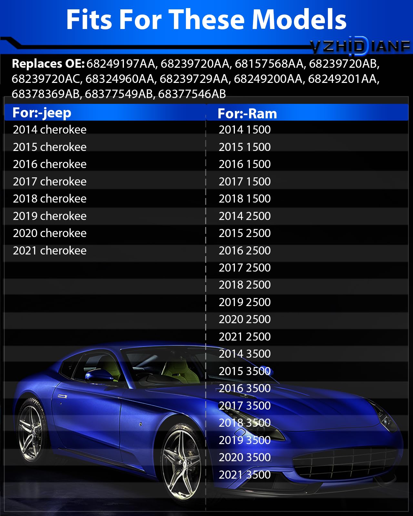This screenshot has width=413, height=516.
Task: Click the "2015 1500" Ram entry
Action: coord(245,147)
